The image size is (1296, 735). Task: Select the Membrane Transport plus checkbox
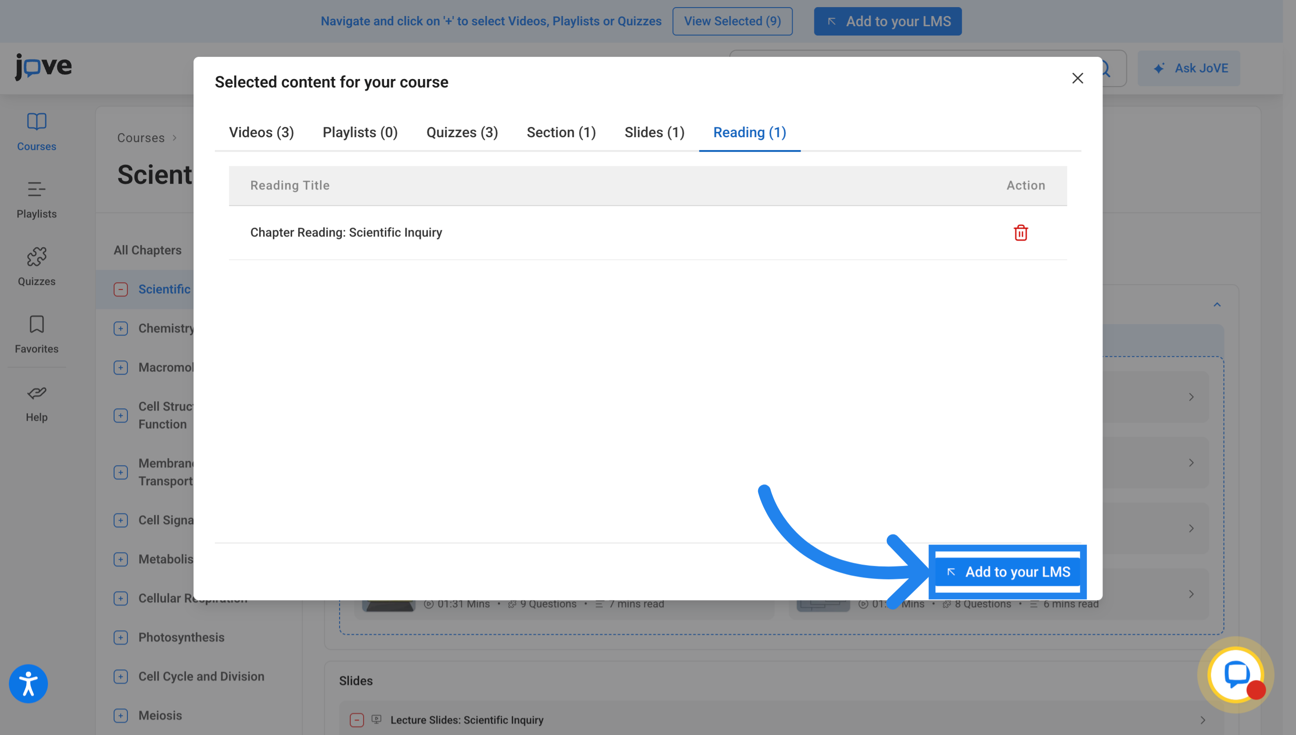click(x=121, y=473)
